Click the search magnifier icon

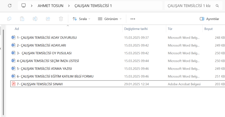point(217,6)
